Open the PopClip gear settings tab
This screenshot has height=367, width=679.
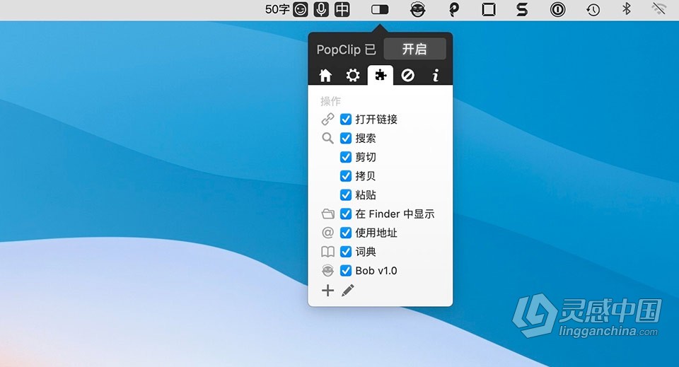point(352,75)
